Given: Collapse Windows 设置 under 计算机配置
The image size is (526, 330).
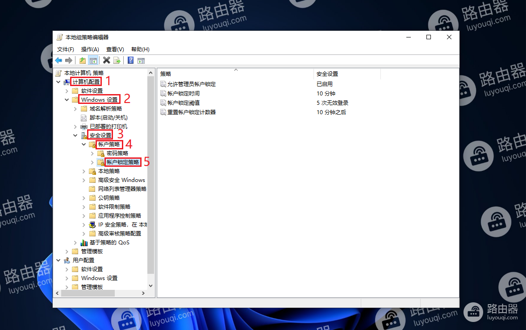Looking at the screenshot, I should coord(67,100).
